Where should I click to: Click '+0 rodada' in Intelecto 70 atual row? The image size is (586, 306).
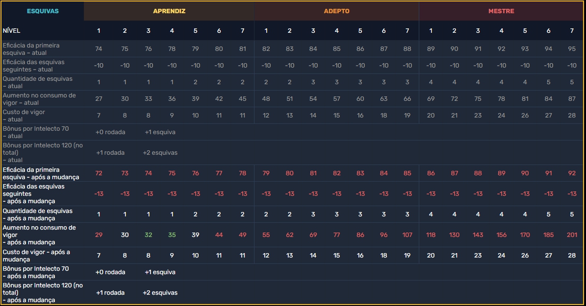[x=110, y=132]
